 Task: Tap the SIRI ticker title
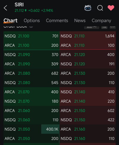pyautogui.click(x=19, y=4)
